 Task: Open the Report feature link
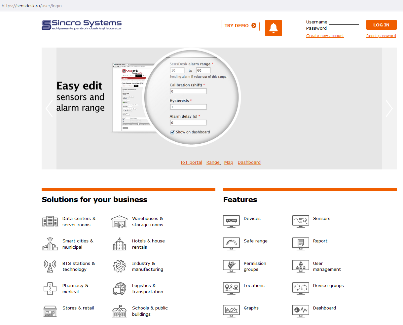[x=320, y=241]
